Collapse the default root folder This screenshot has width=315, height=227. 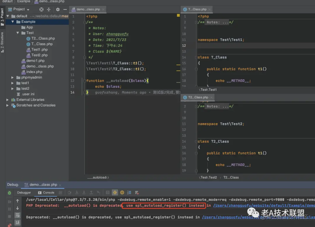point(8,16)
